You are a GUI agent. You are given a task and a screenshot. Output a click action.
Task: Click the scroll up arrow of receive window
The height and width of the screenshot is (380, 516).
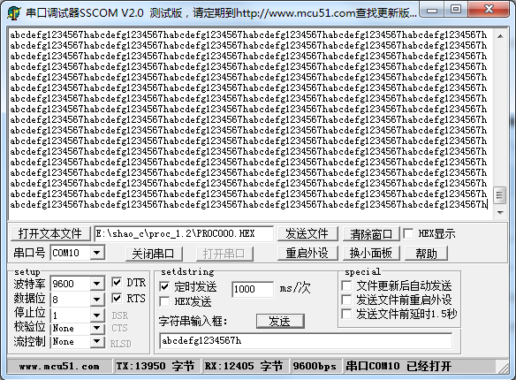point(500,36)
